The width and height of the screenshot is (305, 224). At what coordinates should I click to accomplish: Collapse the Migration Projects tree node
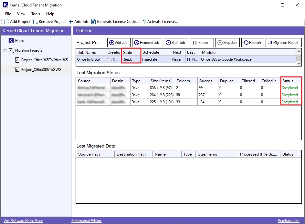[x=5, y=51]
